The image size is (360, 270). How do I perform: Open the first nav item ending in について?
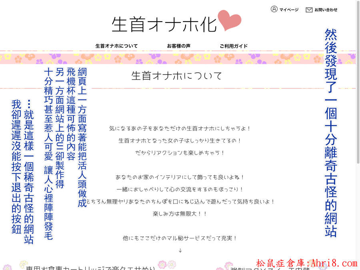coord(116,46)
